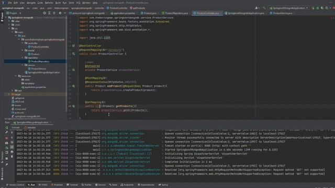Screen dimensions: 335x188
Task: Collapse the controller package folder
Action: pyautogui.click(x=23, y=43)
